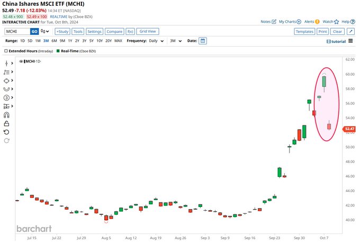
Task: Select the MAX range
Action: pos(118,41)
